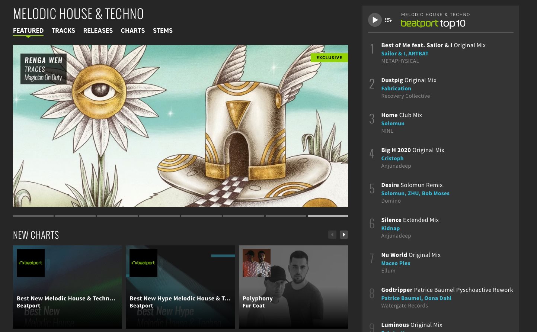The height and width of the screenshot is (332, 537).
Task: Open the Maceo Plex artist page
Action: 396,263
